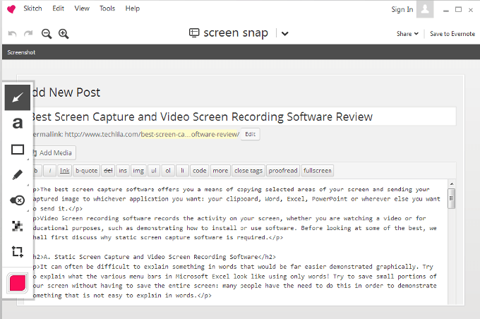This screenshot has width=480, height=319.
Task: Click the Redo arrow
Action: (28, 34)
